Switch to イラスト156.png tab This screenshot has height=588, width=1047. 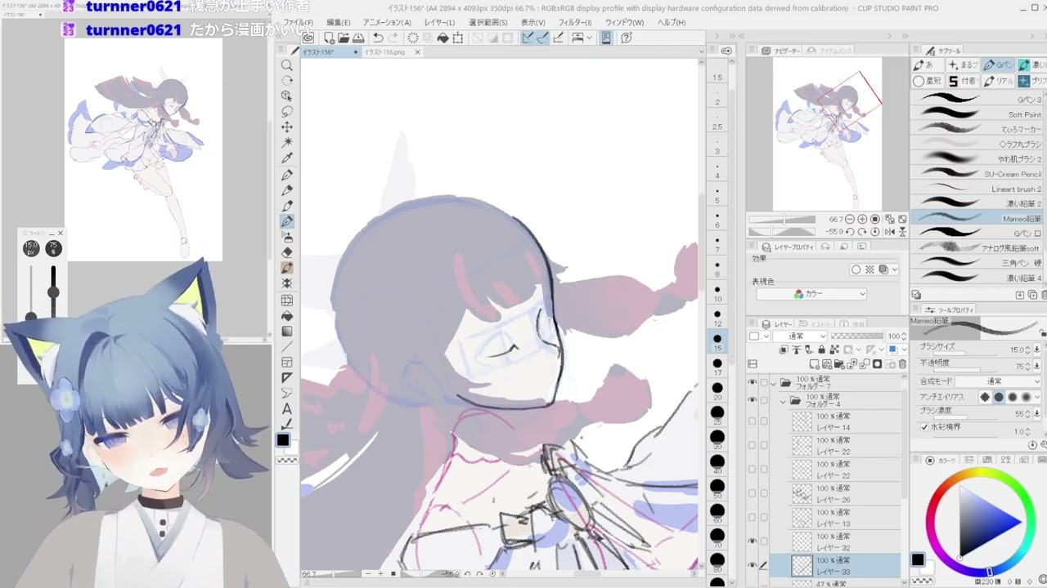(385, 52)
